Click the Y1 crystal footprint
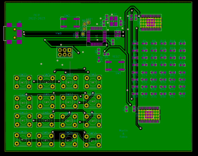198x156 pixels. click(x=113, y=21)
